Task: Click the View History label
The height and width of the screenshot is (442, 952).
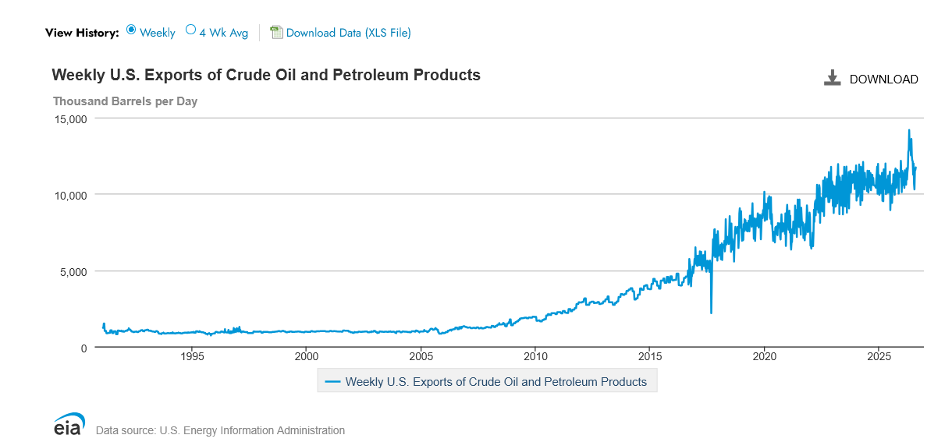Action: click(82, 33)
